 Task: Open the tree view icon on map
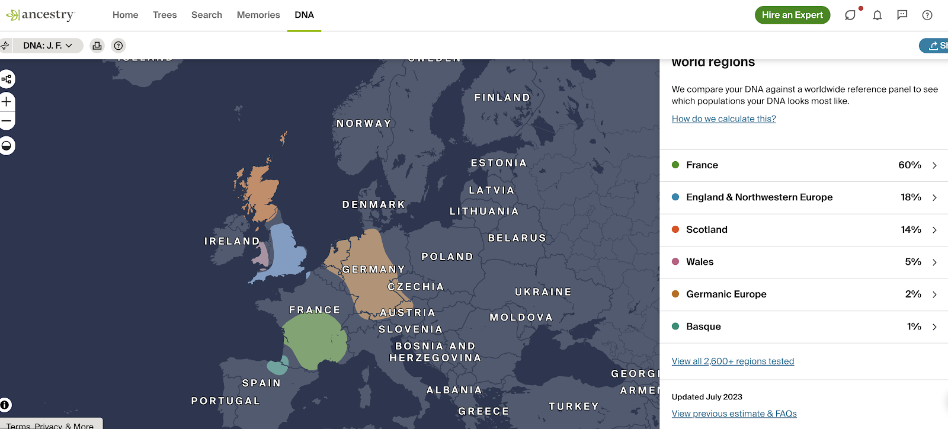point(7,79)
